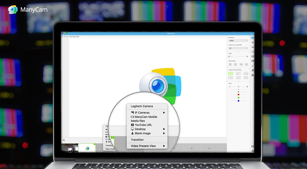307x169 pixels.
Task: Expand the Desktop submenu arrow
Action: click(x=164, y=129)
